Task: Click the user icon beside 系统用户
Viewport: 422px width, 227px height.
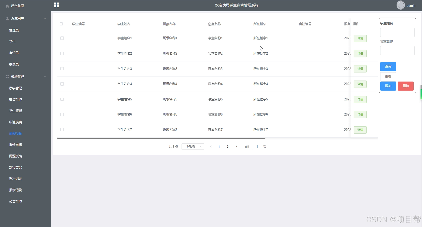Action: (7, 18)
